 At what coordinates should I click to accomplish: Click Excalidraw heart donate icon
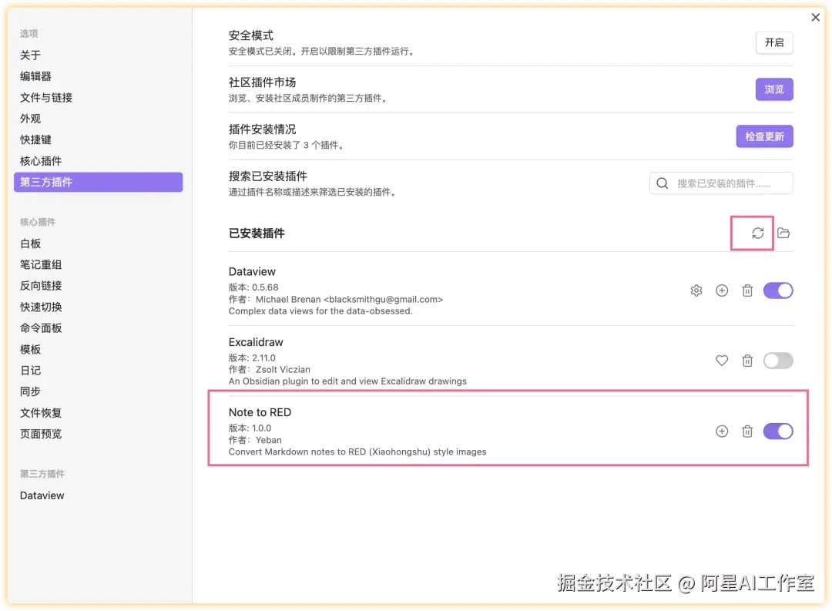coord(722,361)
